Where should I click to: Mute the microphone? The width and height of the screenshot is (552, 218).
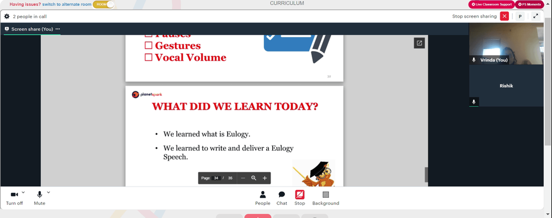coord(39,198)
